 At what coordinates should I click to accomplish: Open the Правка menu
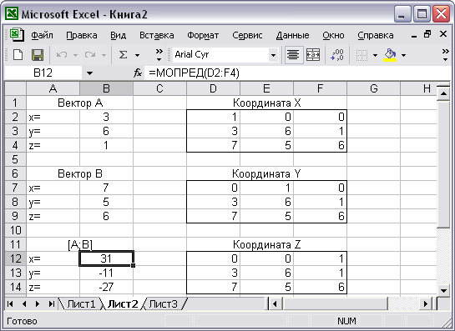point(82,35)
